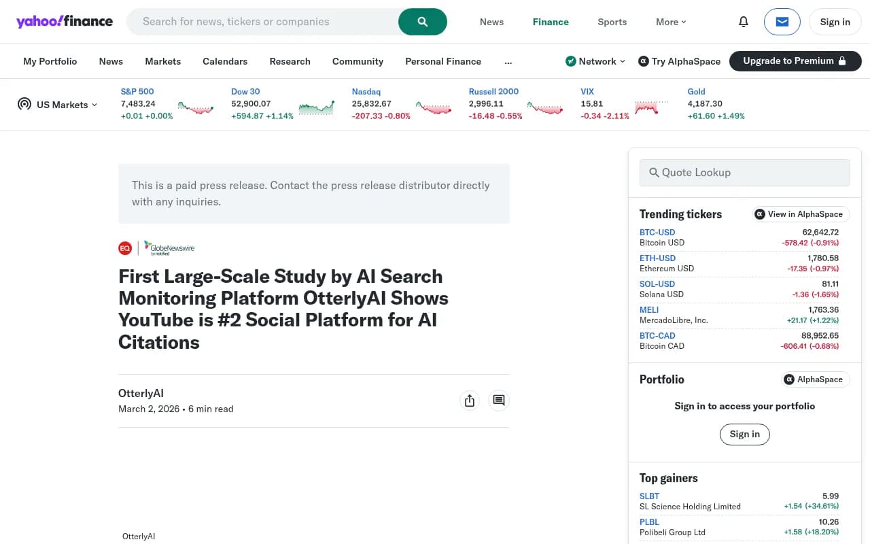Click 'Bitcoin USD' name text
Screen dimensions: 870x544
tap(662, 243)
